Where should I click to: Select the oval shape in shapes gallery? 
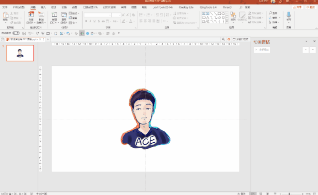pyautogui.click(x=223, y=13)
